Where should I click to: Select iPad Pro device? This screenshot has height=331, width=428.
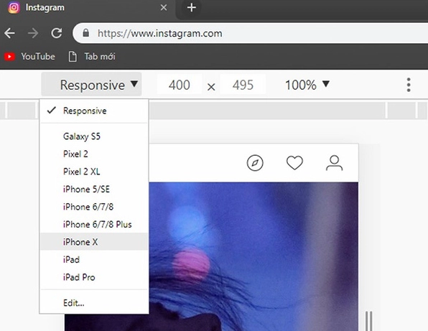click(94, 277)
